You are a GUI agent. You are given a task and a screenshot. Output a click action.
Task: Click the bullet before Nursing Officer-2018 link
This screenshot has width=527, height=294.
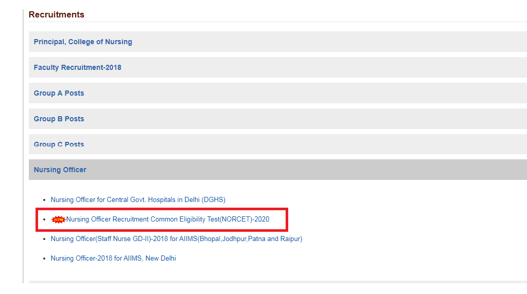(44, 259)
